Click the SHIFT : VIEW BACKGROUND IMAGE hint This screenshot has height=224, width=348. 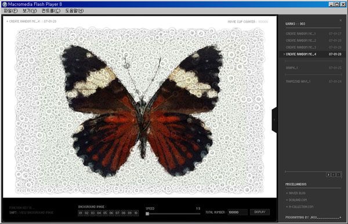(31, 212)
